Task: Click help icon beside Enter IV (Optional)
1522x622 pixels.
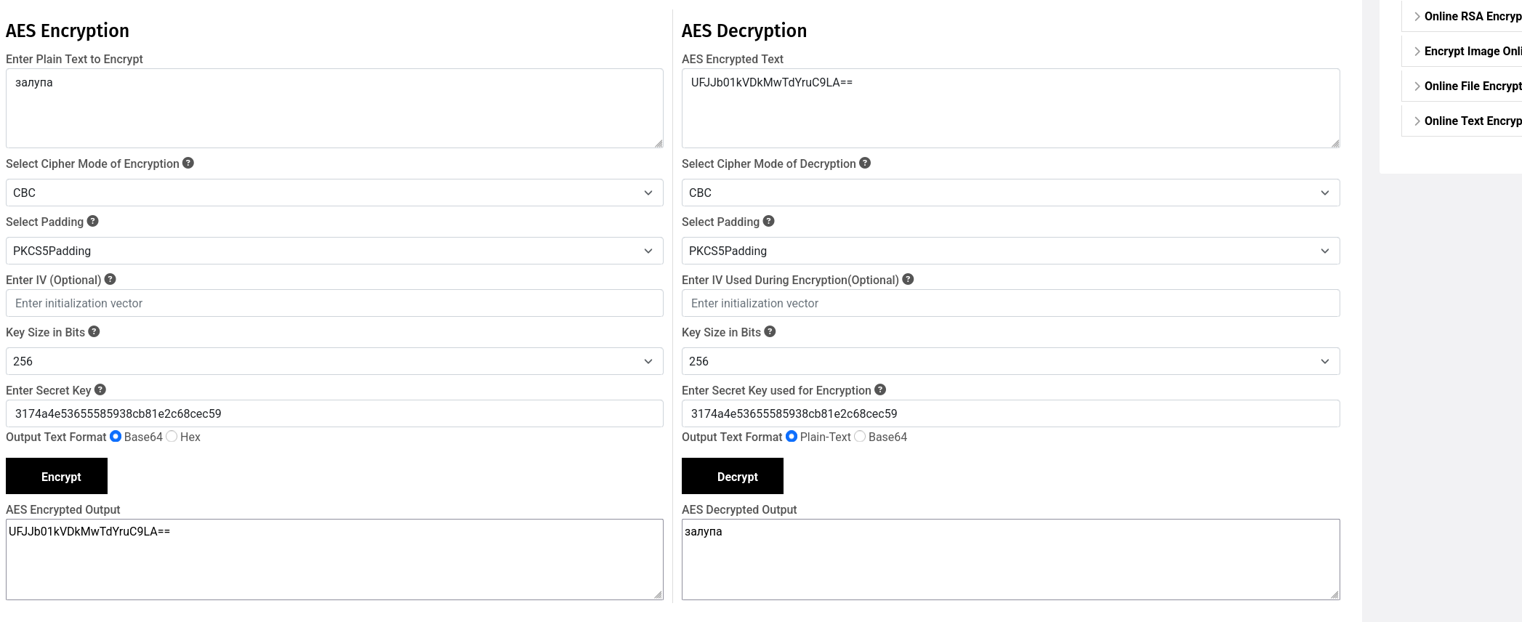Action: tap(110, 279)
